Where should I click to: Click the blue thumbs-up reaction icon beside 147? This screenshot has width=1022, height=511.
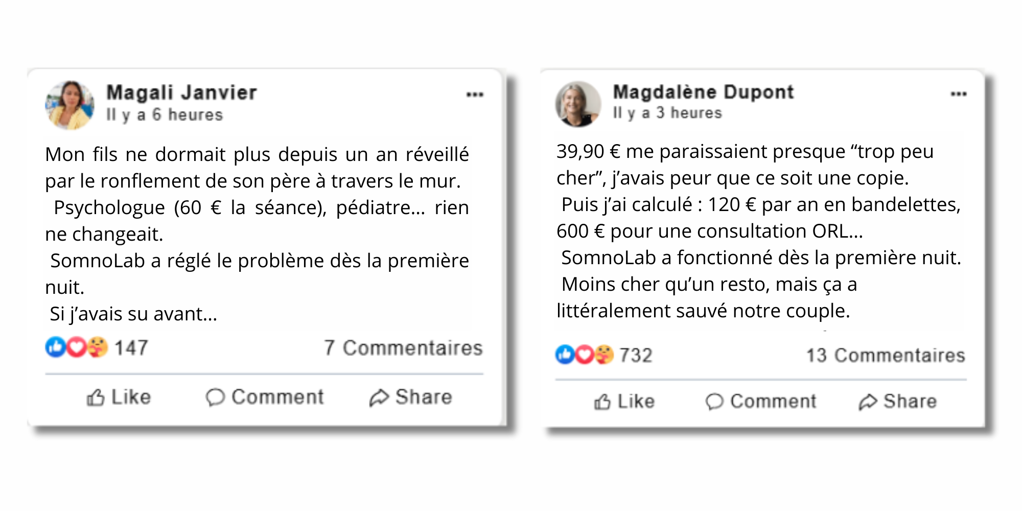(55, 347)
